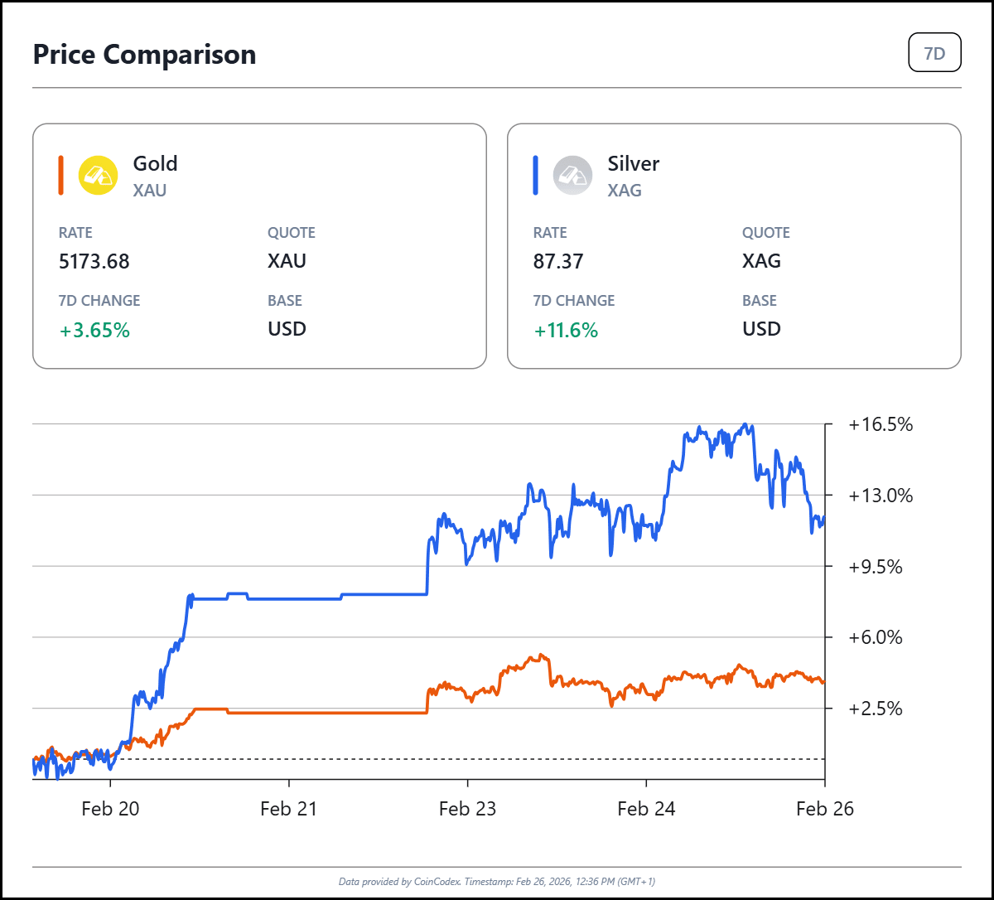Click the blue Silver color bar
The width and height of the screenshot is (994, 900).
tap(535, 176)
